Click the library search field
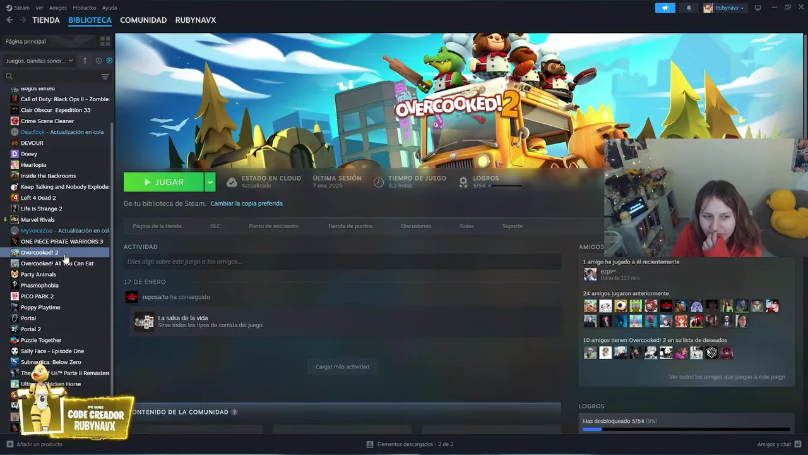 coord(56,76)
